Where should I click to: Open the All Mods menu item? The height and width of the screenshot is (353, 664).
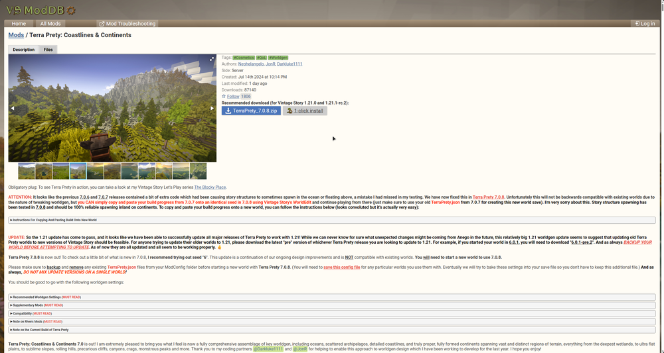point(50,24)
